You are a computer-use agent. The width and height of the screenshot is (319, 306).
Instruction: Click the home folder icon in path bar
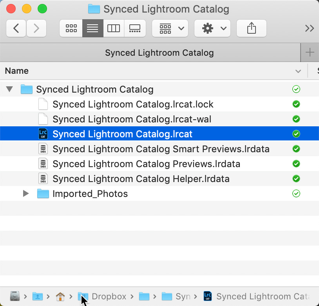point(60,297)
